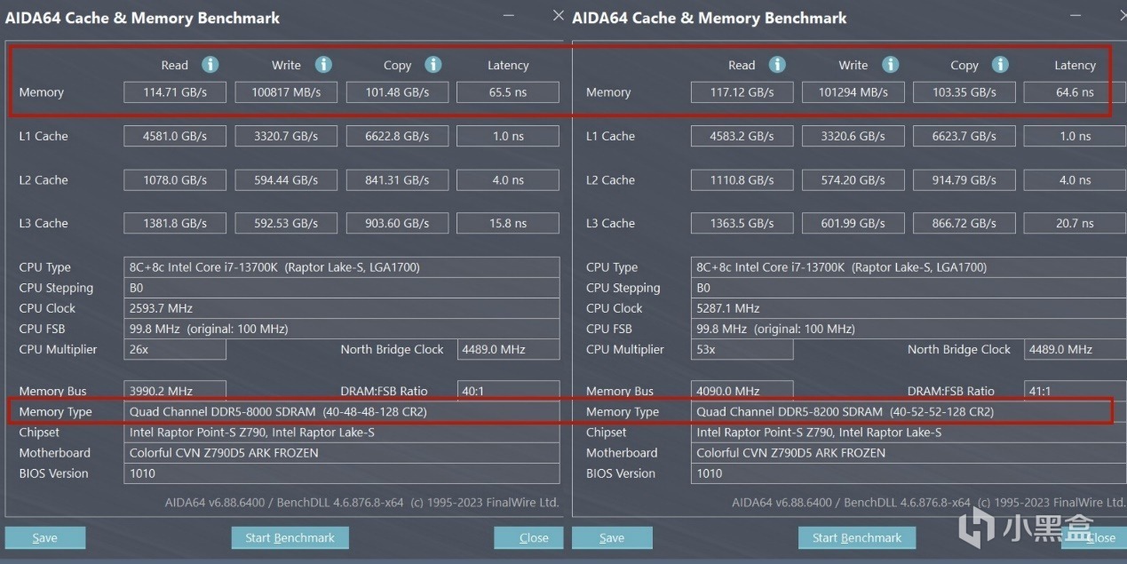Start Benchmark in the left window
Screen dimensions: 1127x564
pos(290,537)
